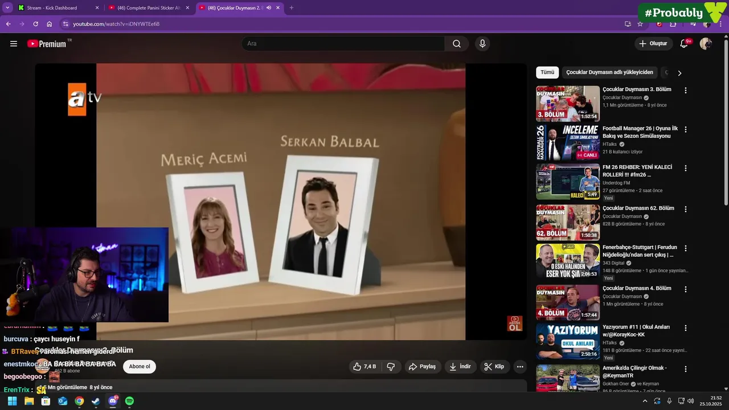
Task: Open thumbnail of Çocuklar Duymasın 3. Bölüm
Action: [568, 104]
